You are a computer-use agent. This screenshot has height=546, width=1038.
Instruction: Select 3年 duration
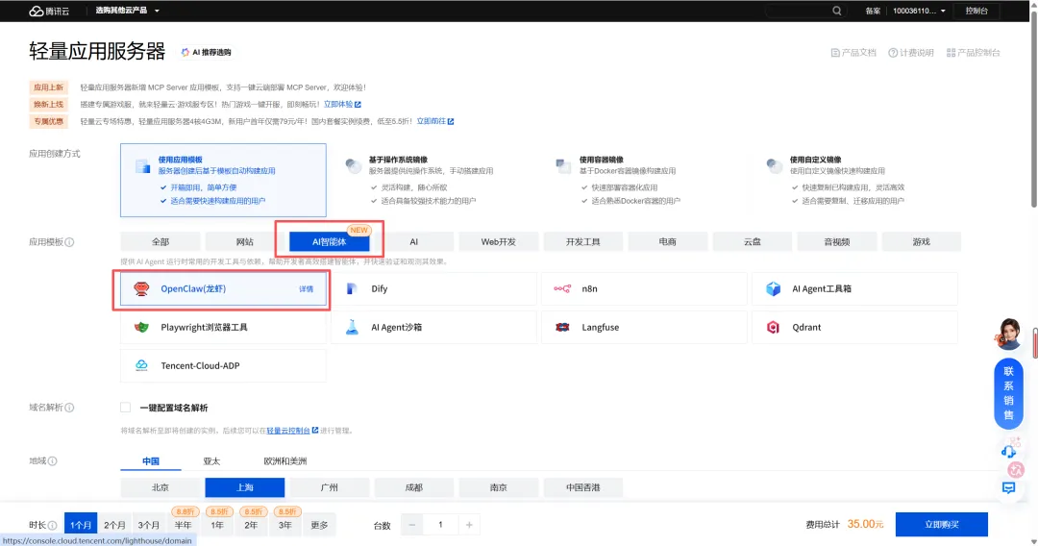284,525
